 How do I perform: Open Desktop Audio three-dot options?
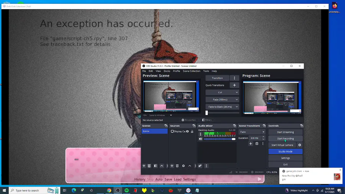pyautogui.click(x=200, y=134)
